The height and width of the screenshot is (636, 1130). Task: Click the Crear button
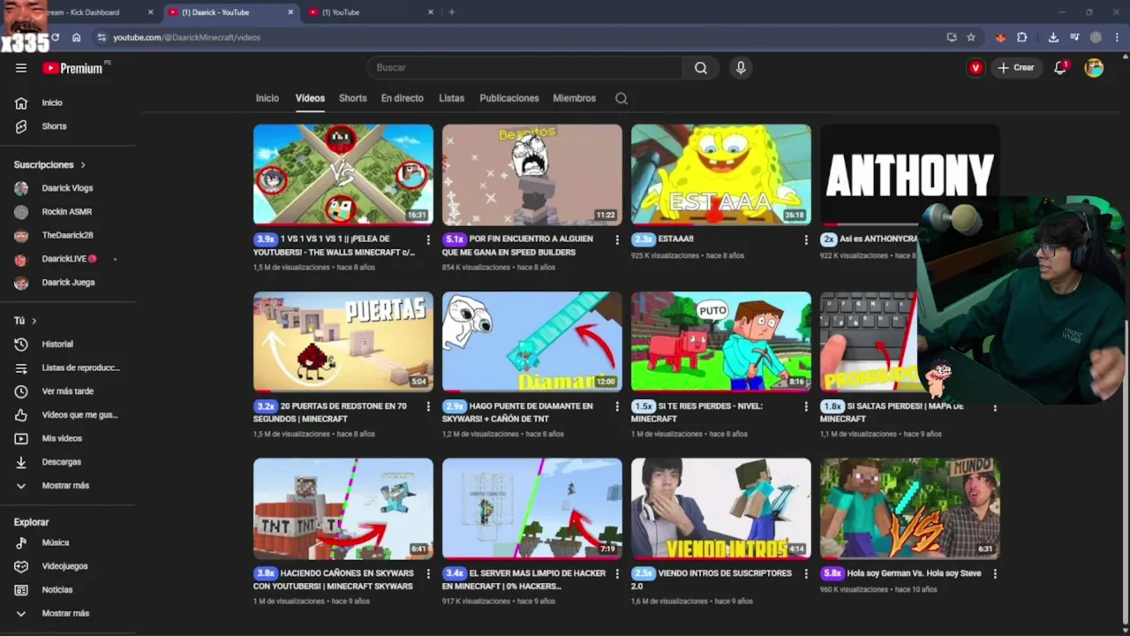point(1016,68)
